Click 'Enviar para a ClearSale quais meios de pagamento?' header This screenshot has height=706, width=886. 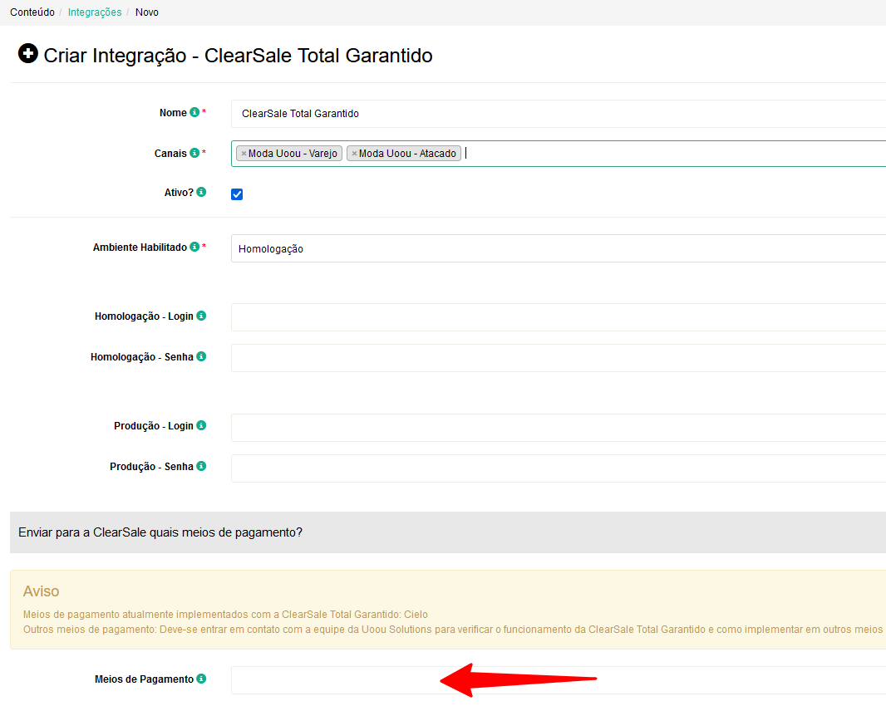pos(160,532)
